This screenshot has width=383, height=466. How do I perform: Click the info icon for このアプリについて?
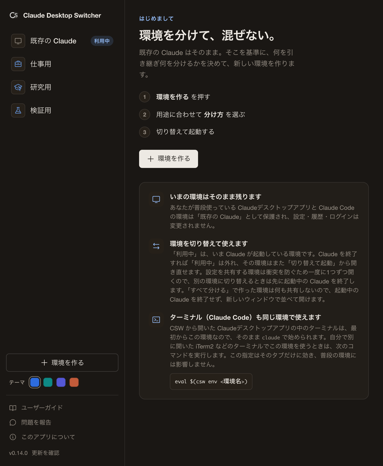(13, 437)
